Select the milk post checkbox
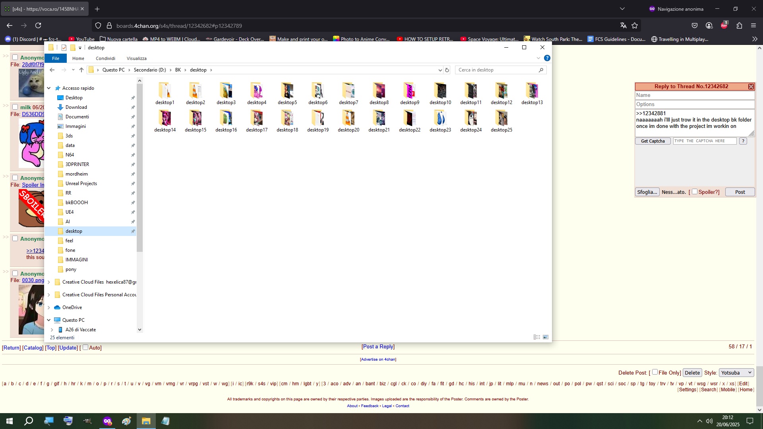This screenshot has width=763, height=429. (x=15, y=107)
